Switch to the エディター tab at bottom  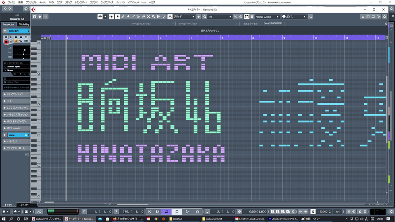(25, 205)
